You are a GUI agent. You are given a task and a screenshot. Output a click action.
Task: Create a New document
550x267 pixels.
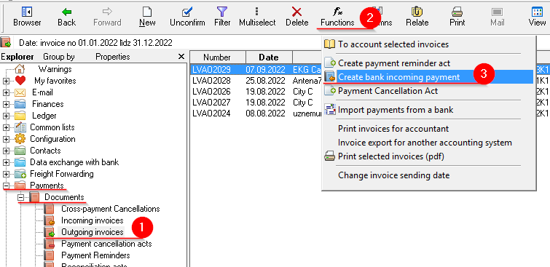tap(147, 17)
